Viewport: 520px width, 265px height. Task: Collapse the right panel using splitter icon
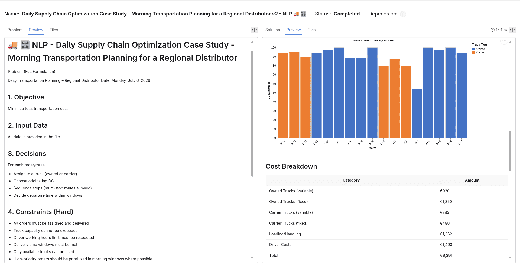point(512,30)
